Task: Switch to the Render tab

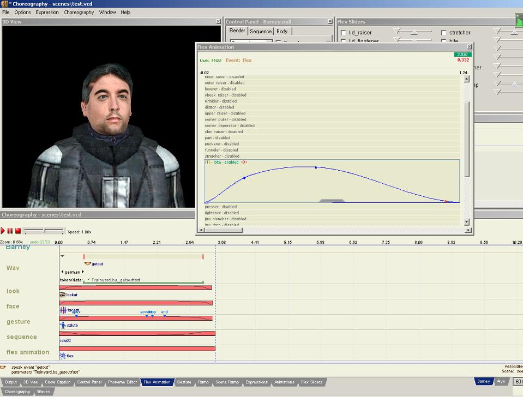Action: (237, 31)
